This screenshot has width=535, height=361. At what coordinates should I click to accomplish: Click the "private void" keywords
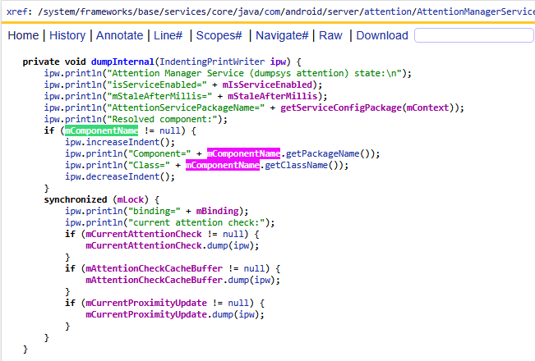point(54,62)
